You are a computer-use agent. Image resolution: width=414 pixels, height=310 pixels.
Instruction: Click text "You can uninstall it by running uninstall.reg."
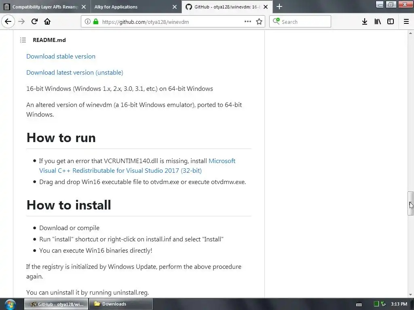[x=87, y=293]
